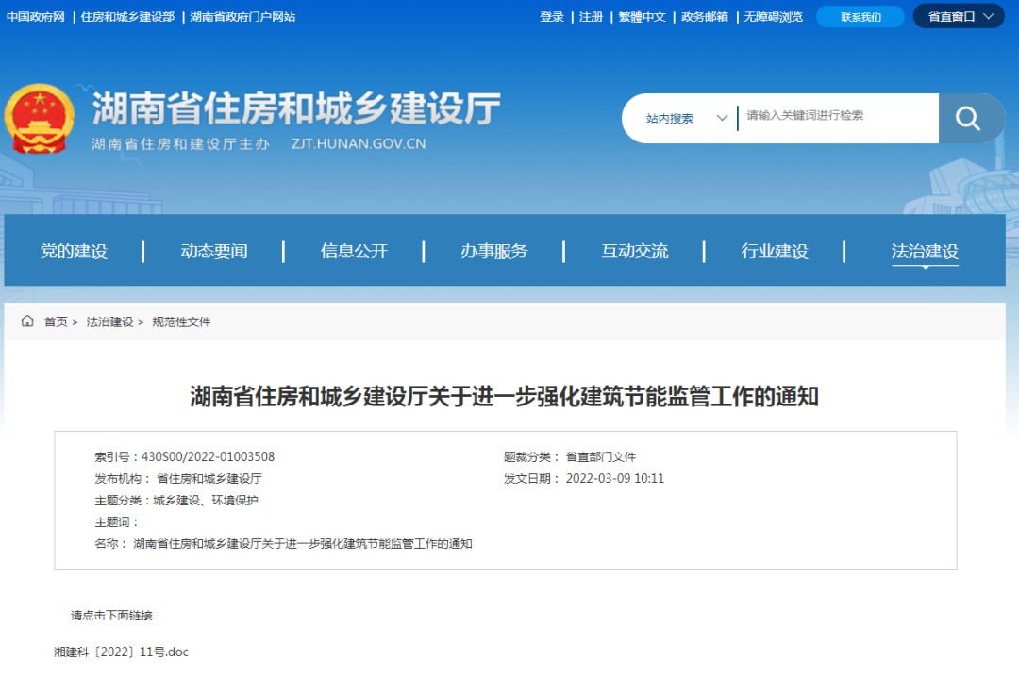Click 繁體中文 to switch language
This screenshot has width=1019, height=677.
click(x=643, y=16)
